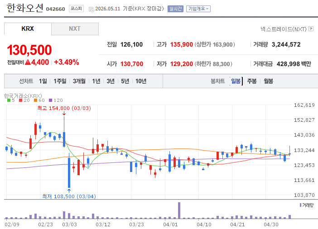318x229 pixels.
Task: Select the 1년 line chart period
Action: [96, 81]
